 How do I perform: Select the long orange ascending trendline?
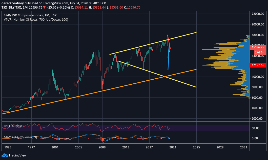tap(99, 92)
